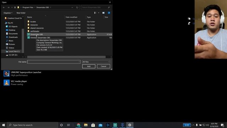Refresh the Streamlabs OBS folder listing
The image size is (227, 128).
(77, 7)
